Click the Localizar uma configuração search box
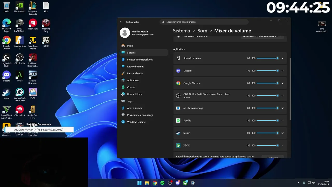This screenshot has height=187, width=332. tap(204, 22)
